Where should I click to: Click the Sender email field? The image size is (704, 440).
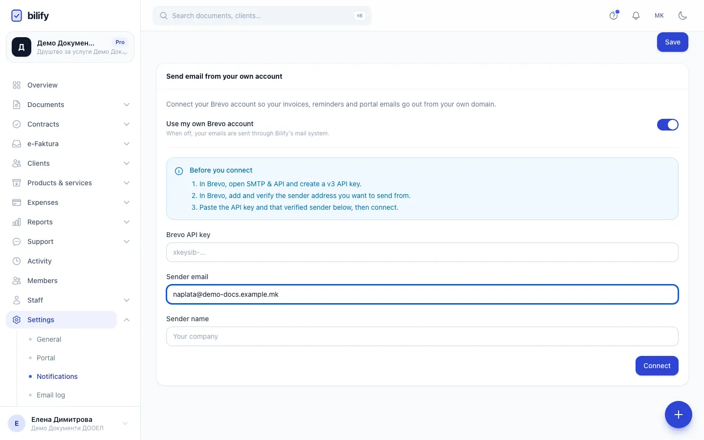(422, 294)
